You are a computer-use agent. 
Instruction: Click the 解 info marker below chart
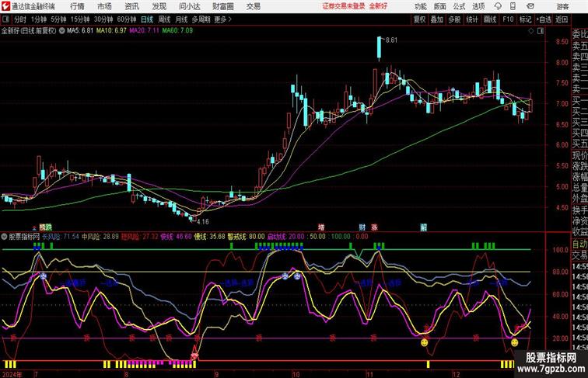[x=424, y=227]
